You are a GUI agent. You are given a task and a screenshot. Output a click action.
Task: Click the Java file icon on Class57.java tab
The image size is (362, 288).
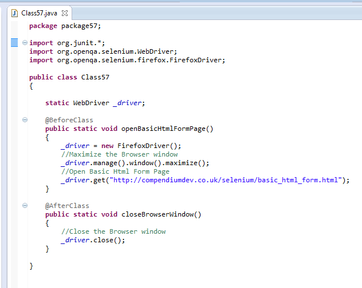click(x=14, y=13)
